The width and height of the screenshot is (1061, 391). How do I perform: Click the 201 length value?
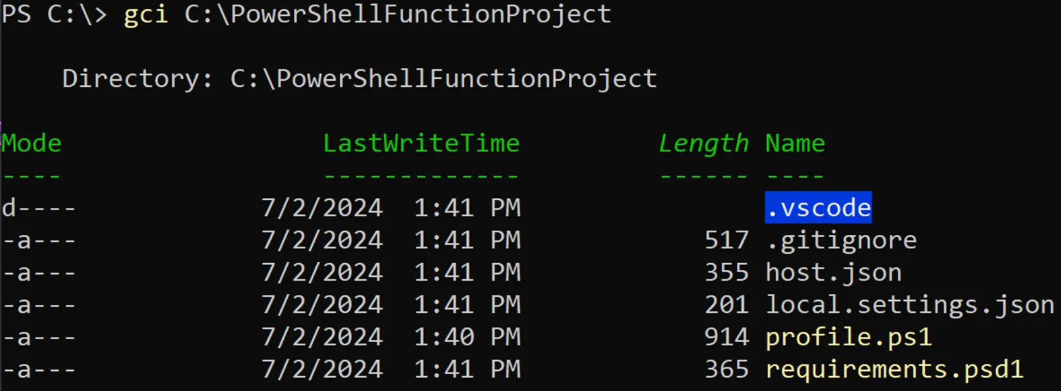(x=726, y=305)
